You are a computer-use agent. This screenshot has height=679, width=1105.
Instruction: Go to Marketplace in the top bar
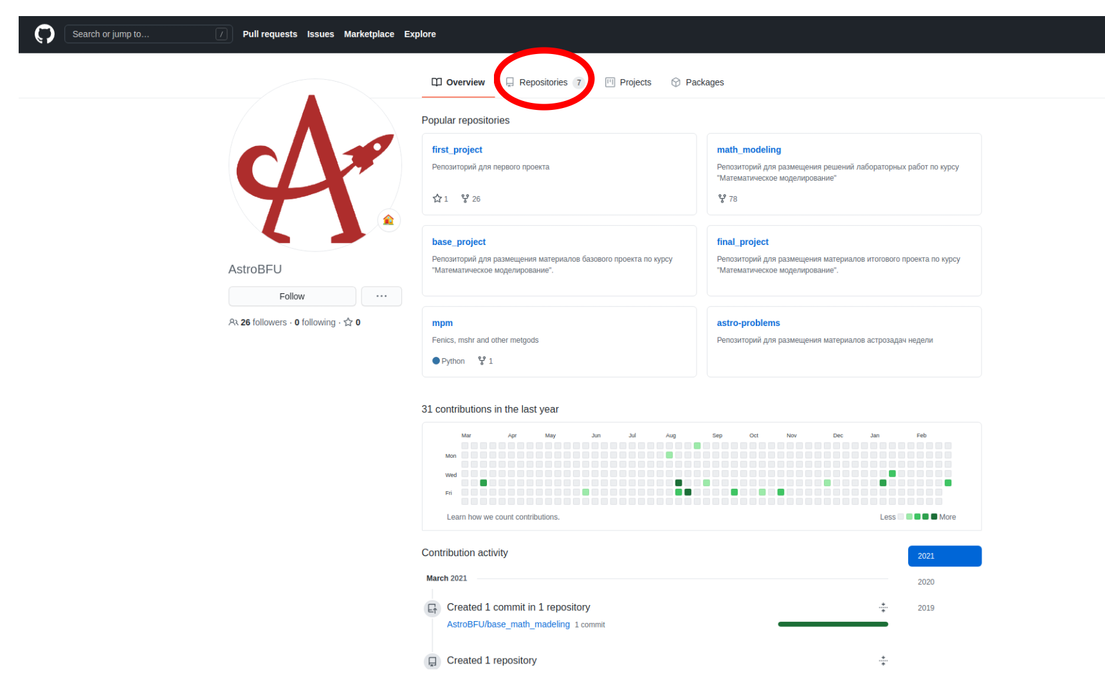click(369, 34)
